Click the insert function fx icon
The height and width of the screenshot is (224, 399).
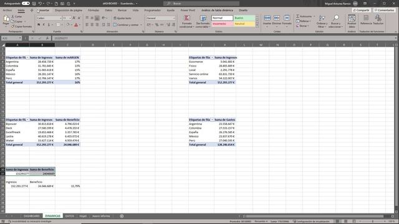point(47,38)
